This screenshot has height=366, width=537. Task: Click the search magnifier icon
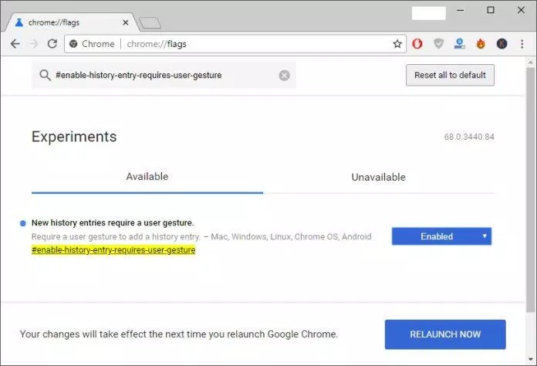[45, 75]
